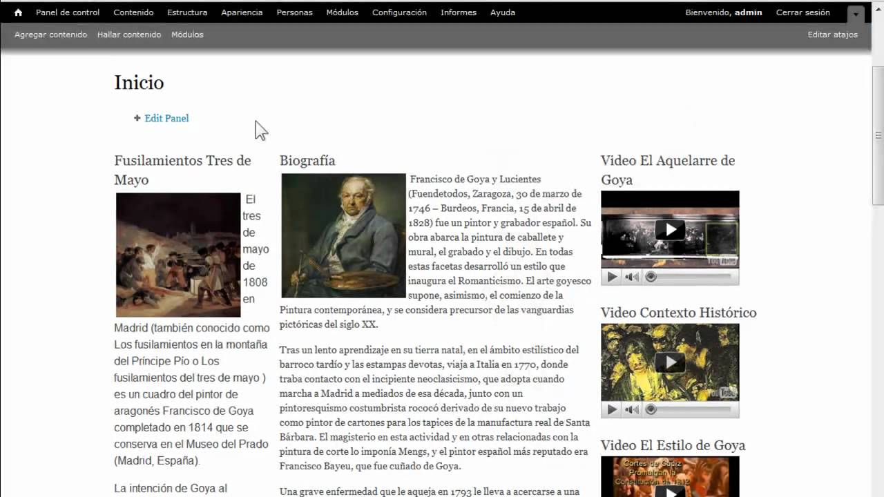Click the Hallar contenido shortcut

coord(129,35)
